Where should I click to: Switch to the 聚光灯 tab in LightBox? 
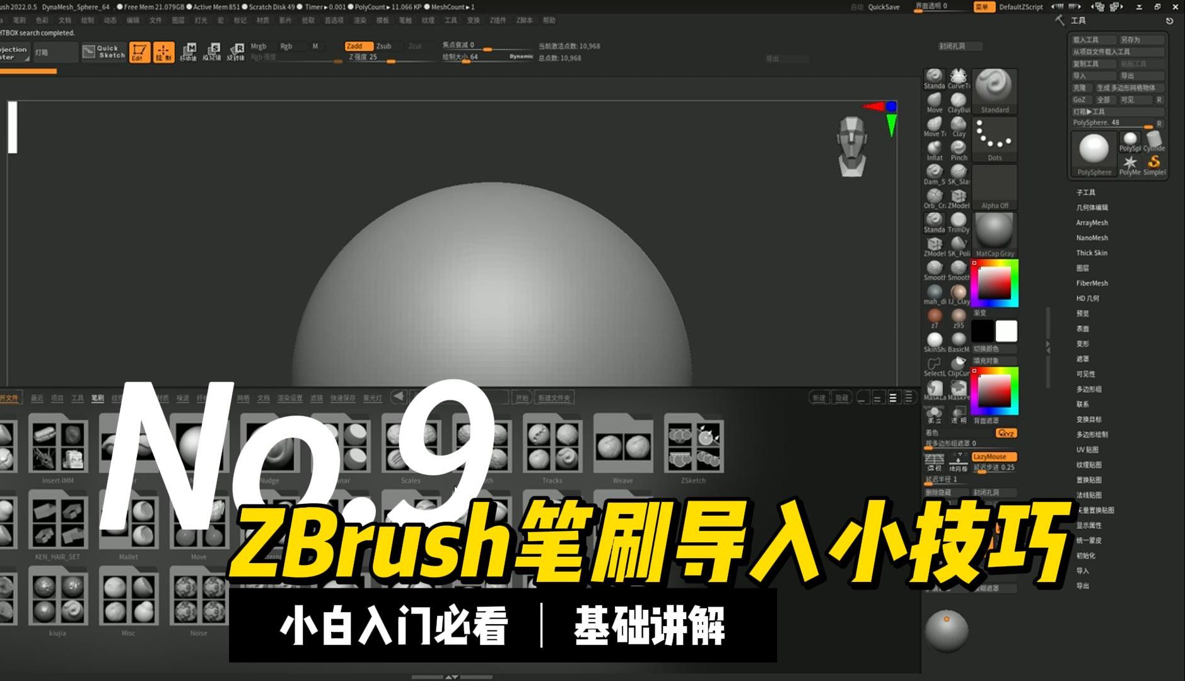click(x=372, y=398)
